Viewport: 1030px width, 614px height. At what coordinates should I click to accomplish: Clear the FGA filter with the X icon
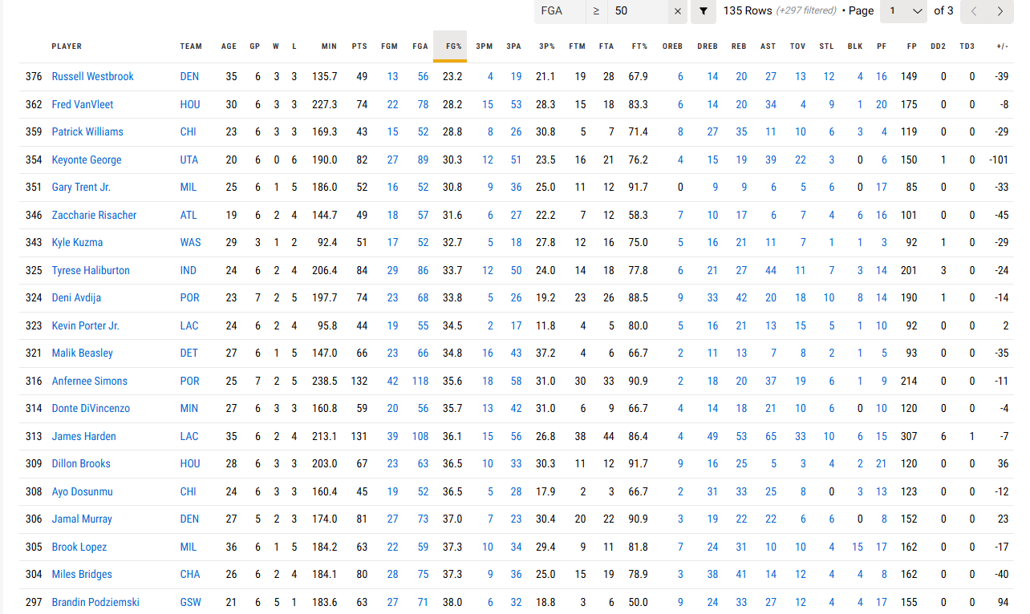tap(678, 11)
